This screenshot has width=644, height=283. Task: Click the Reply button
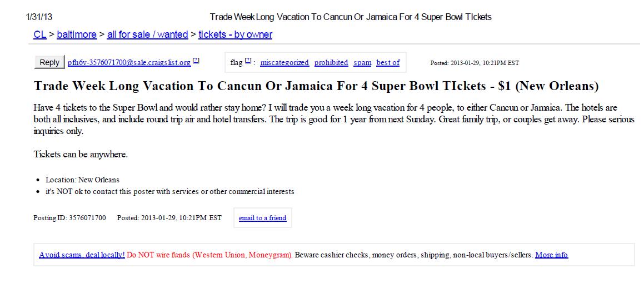49,62
